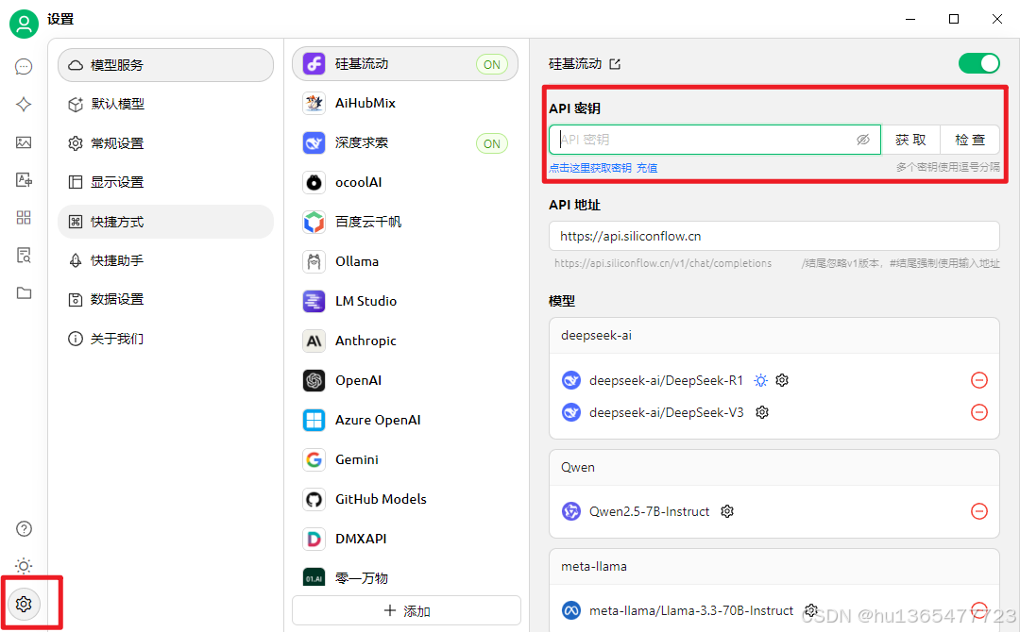Click the GitHub Models provider logo
Screen dimensions: 1020x632
(x=314, y=499)
